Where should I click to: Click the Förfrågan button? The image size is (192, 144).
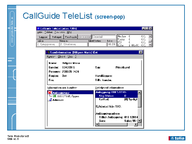[x=57, y=37]
